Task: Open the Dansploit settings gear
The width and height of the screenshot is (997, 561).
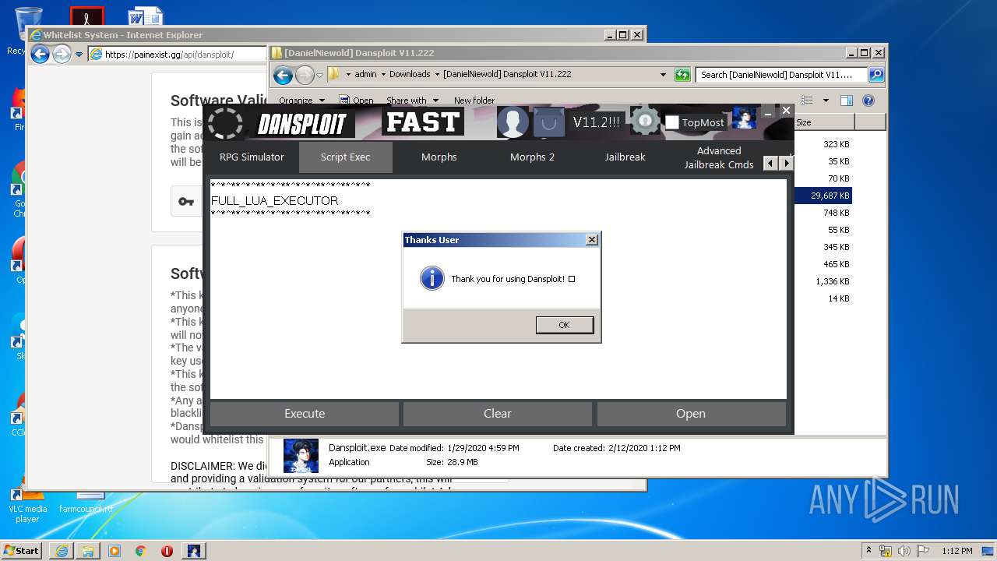Action: [x=645, y=122]
